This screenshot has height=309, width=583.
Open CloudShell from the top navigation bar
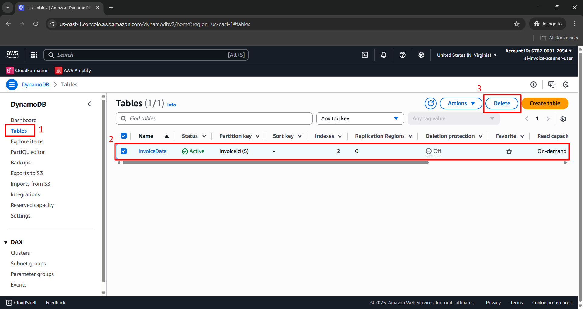[x=21, y=302]
